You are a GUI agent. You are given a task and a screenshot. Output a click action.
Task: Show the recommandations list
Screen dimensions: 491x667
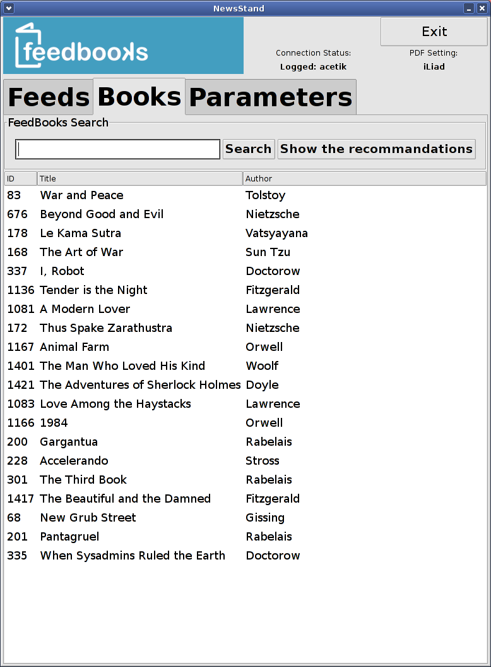[376, 149]
